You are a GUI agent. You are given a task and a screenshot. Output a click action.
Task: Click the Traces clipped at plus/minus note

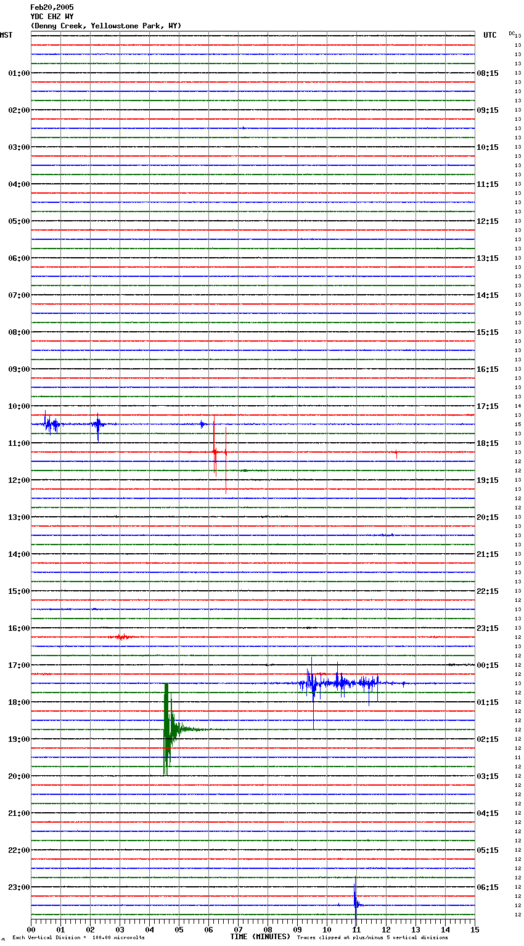(x=372, y=938)
